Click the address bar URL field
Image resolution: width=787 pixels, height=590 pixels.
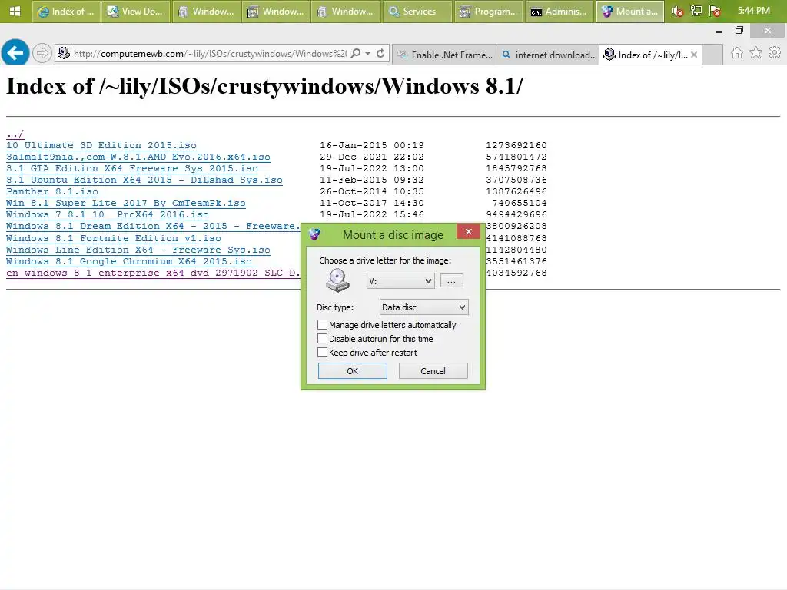tap(210, 53)
